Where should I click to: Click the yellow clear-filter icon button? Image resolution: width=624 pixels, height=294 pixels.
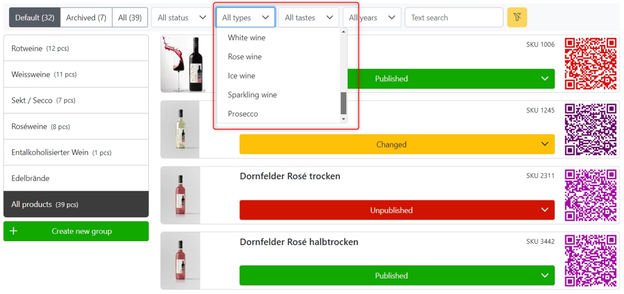(x=517, y=18)
